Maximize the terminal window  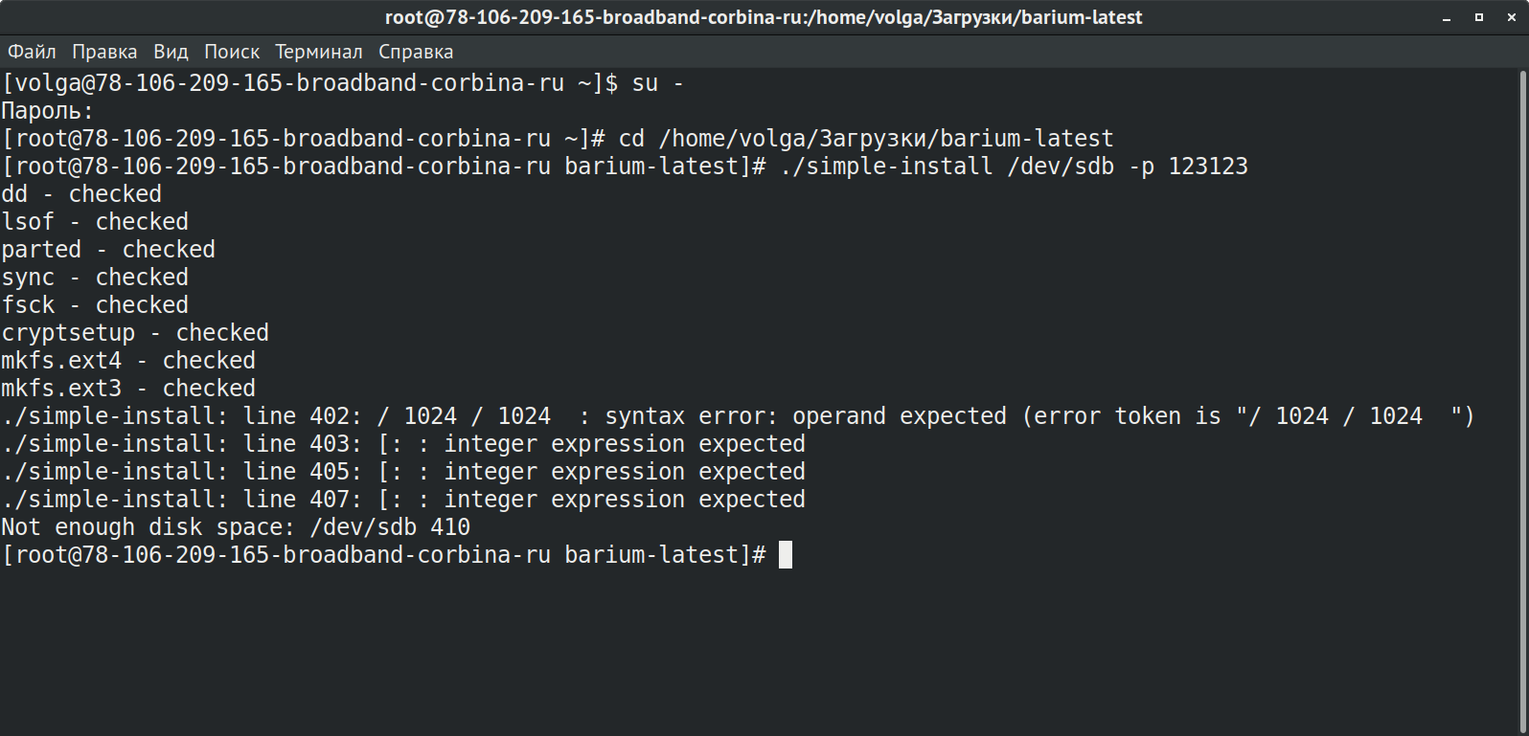pos(1479,18)
